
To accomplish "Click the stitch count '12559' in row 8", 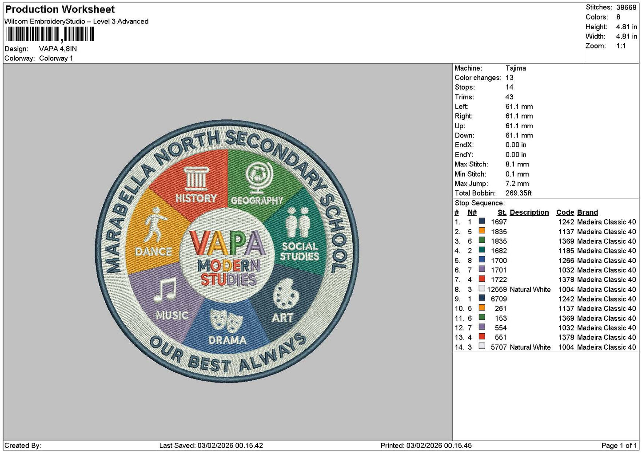I will [497, 290].
